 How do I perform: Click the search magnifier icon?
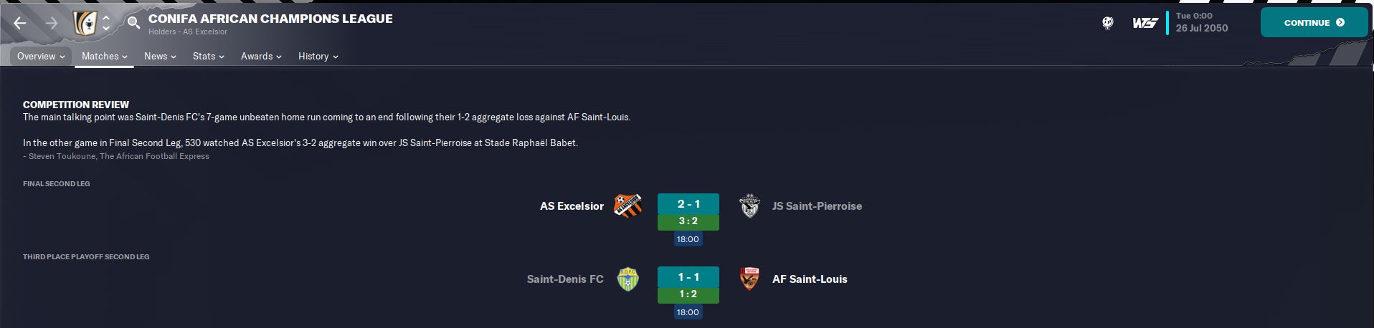[x=133, y=23]
